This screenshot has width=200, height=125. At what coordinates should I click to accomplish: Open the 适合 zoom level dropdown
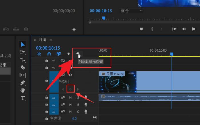coord(132,11)
